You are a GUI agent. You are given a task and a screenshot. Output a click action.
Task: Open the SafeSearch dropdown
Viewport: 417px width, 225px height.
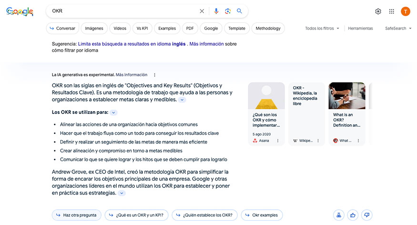(x=398, y=29)
